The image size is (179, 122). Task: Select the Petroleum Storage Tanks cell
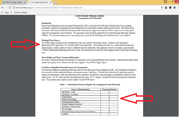(81, 111)
